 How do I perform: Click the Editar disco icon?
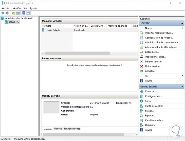click(x=142, y=52)
